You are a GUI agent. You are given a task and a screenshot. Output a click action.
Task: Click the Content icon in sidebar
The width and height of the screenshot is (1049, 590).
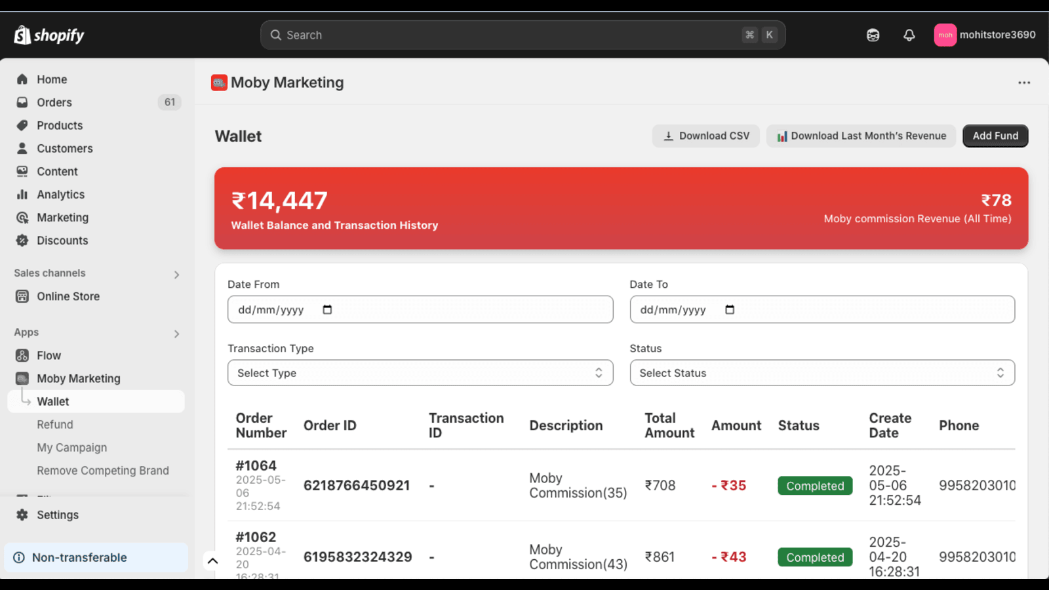(x=22, y=171)
